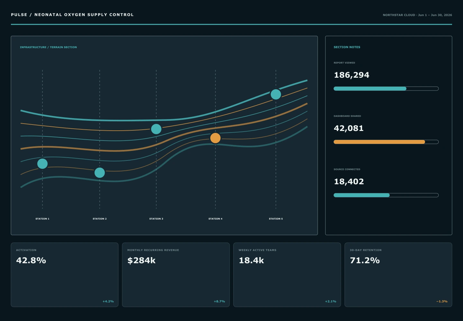
Task: Click the Station 1 teal marker dot
Action: [42, 164]
